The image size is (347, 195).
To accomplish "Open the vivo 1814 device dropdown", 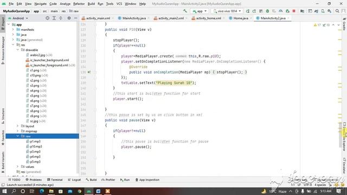I will click(x=227, y=11).
